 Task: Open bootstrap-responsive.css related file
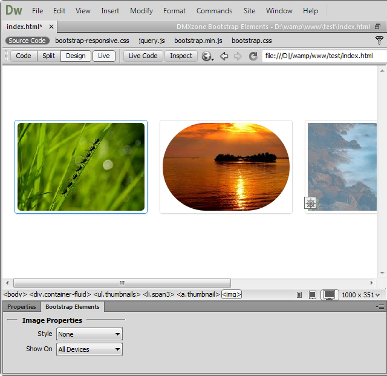point(92,41)
